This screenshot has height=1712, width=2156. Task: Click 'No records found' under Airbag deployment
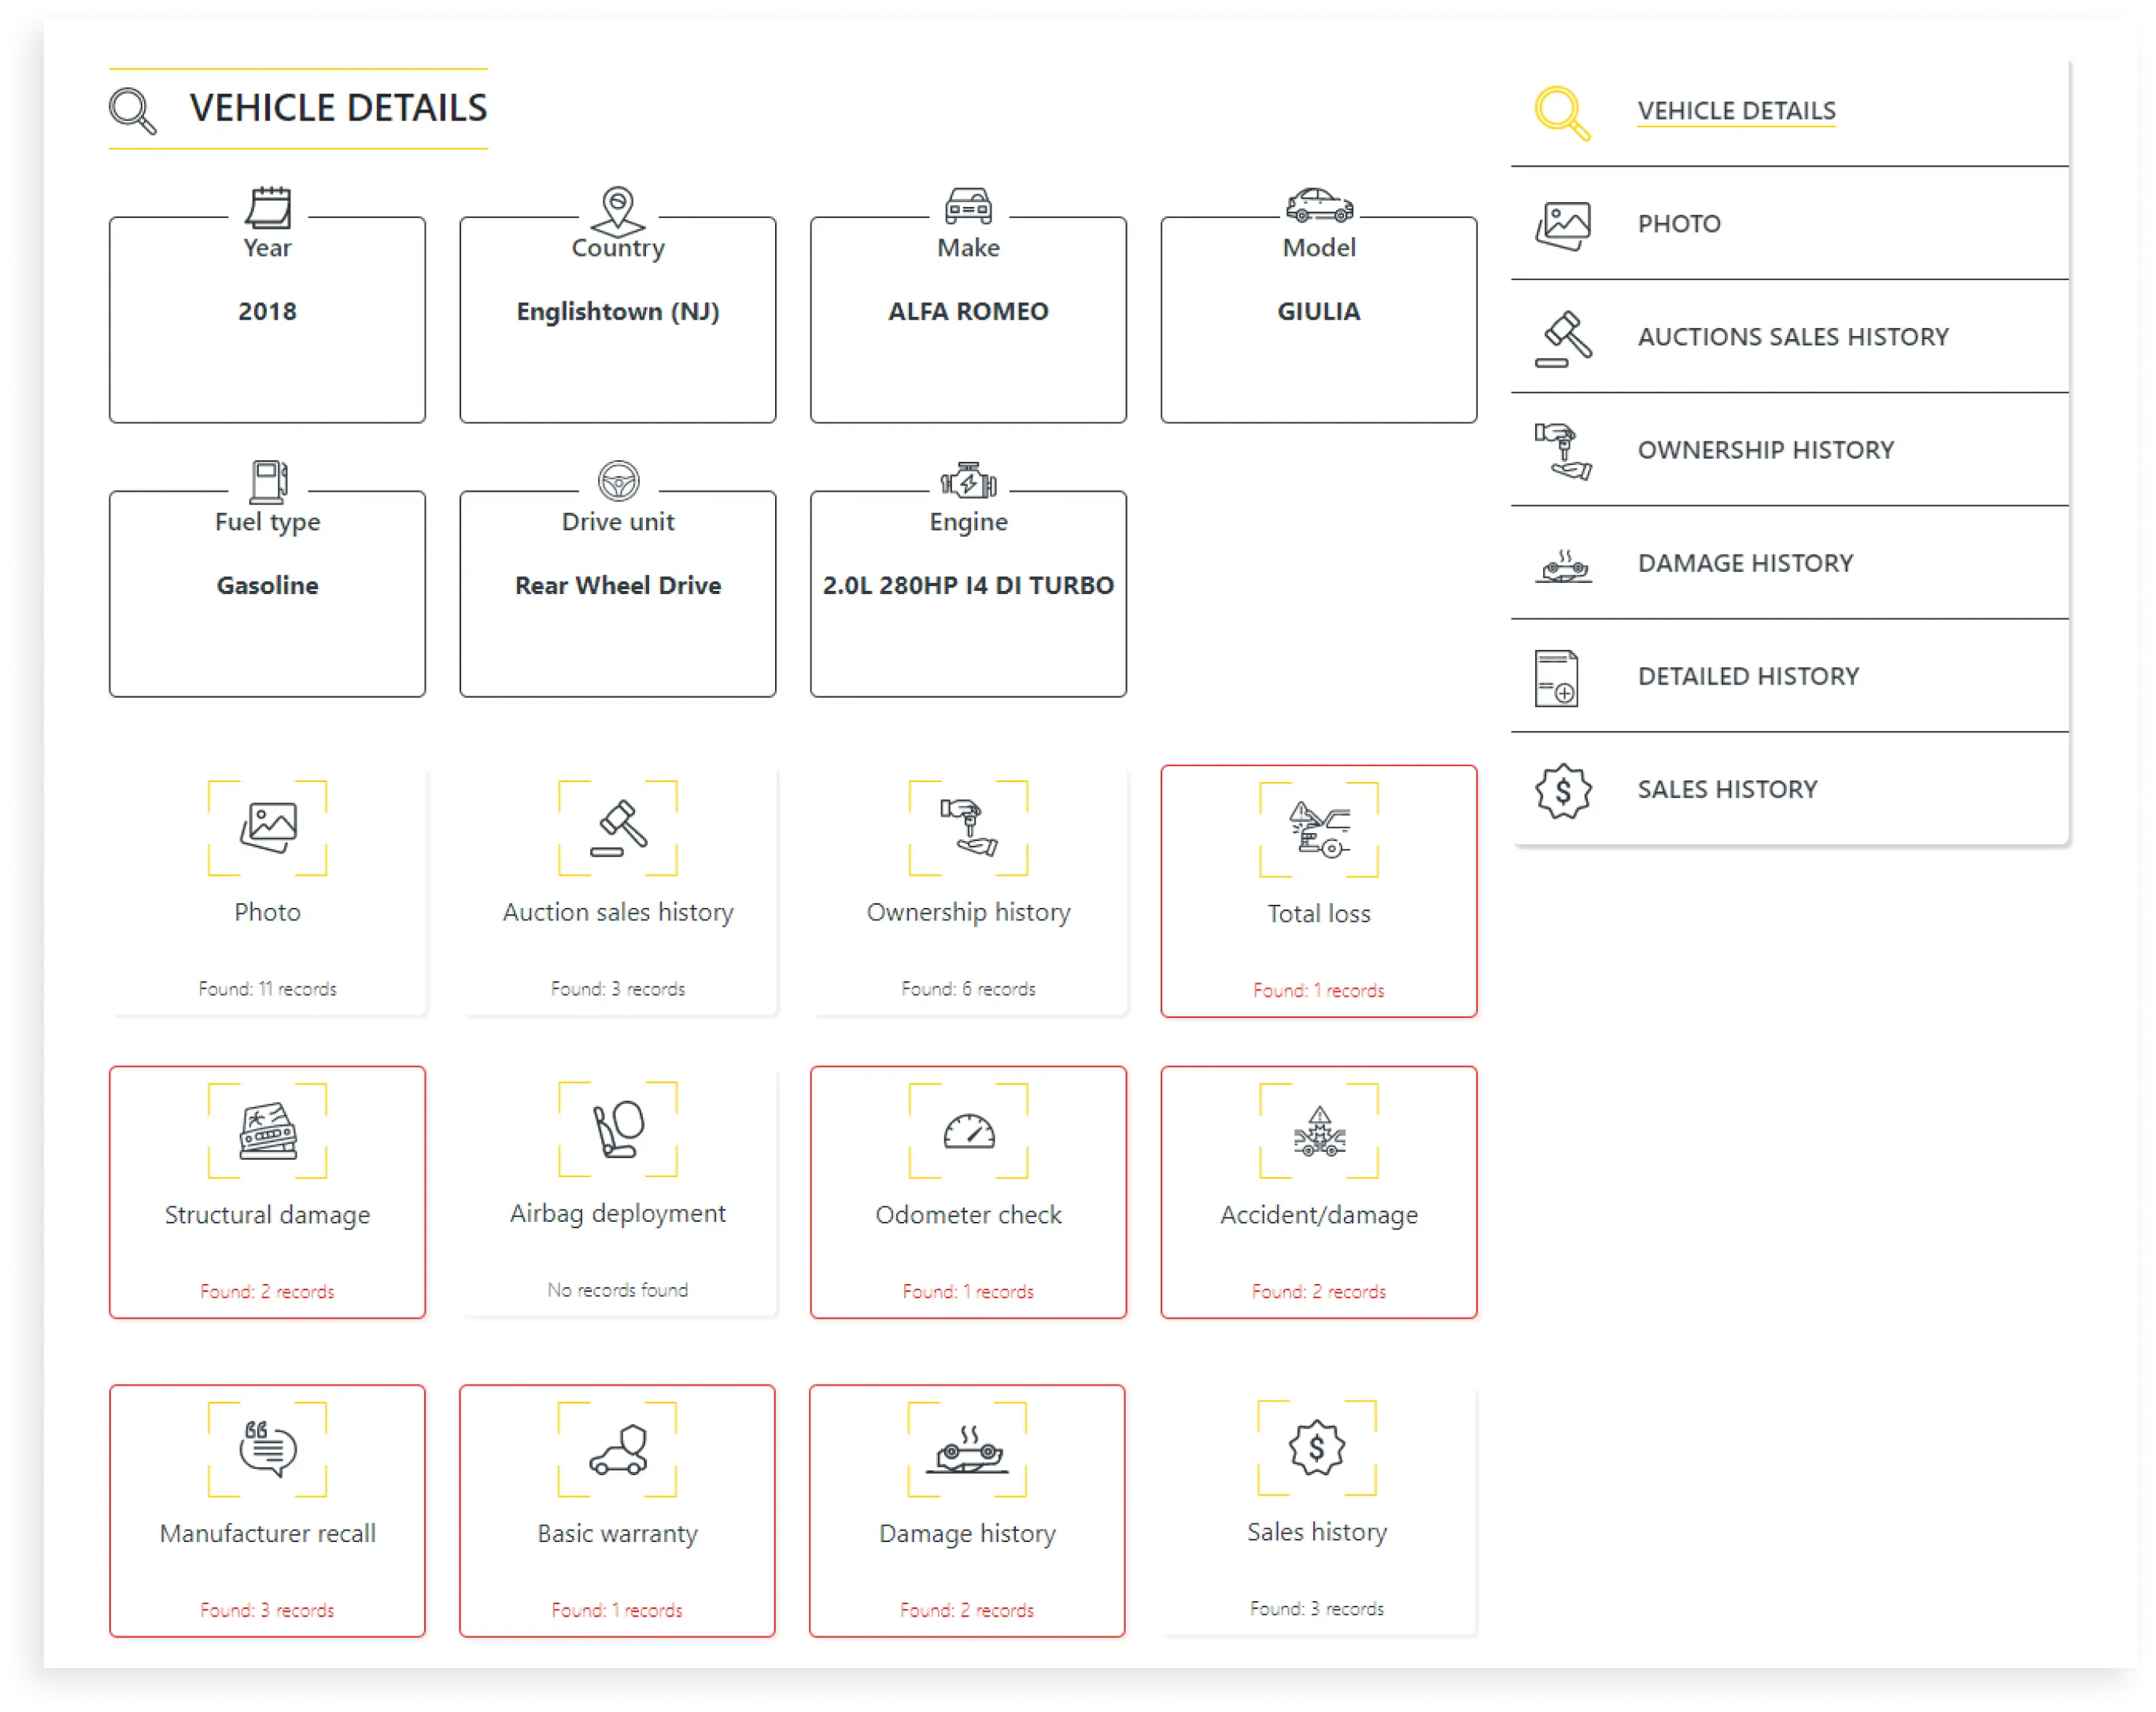click(x=618, y=1290)
